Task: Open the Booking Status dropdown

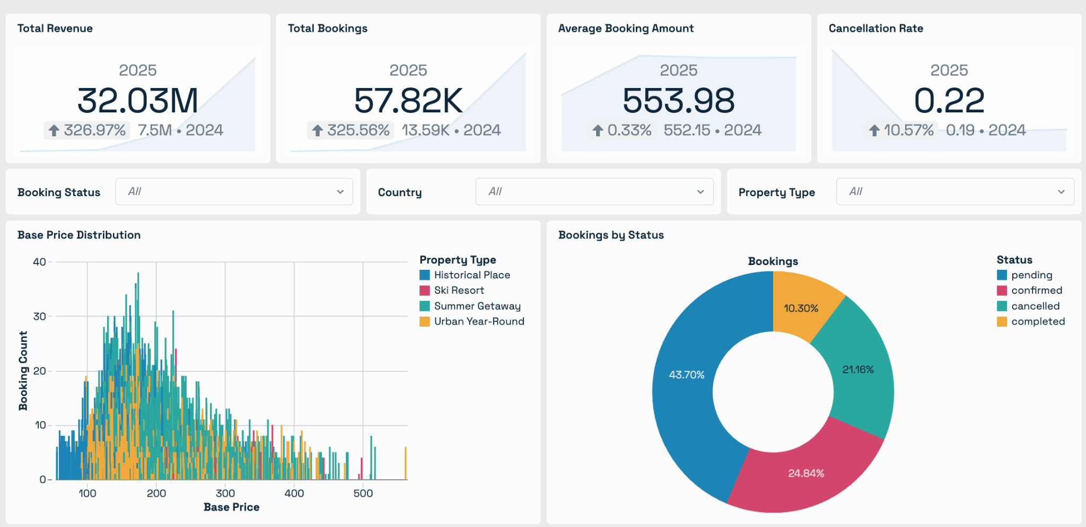Action: tap(234, 191)
